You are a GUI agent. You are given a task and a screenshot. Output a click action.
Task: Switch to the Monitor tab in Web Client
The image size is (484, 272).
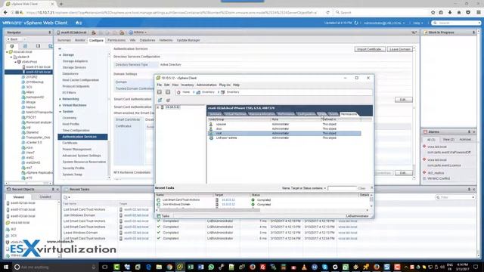coord(80,40)
